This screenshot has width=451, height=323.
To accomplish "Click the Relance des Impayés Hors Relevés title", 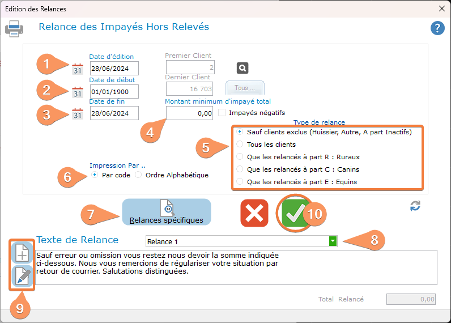I will 124,27.
